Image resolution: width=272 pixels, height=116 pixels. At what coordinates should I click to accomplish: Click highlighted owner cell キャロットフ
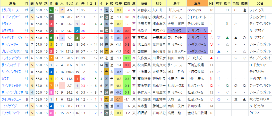point(177,31)
